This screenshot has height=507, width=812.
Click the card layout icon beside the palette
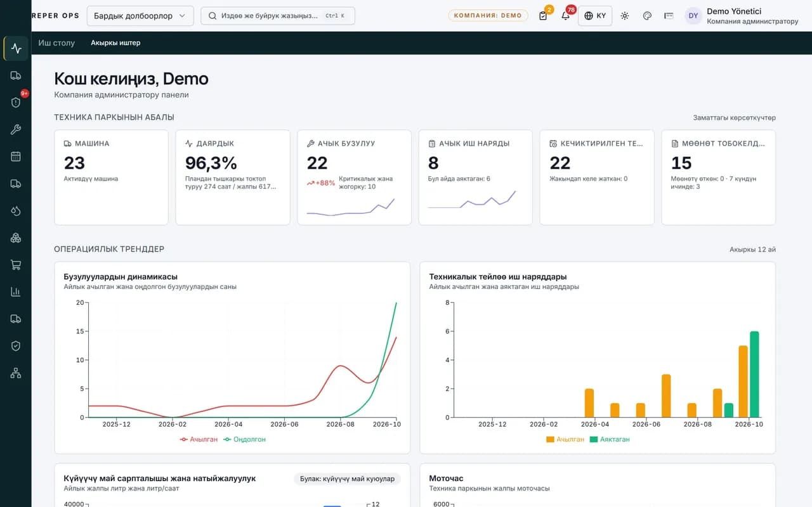[x=669, y=16]
